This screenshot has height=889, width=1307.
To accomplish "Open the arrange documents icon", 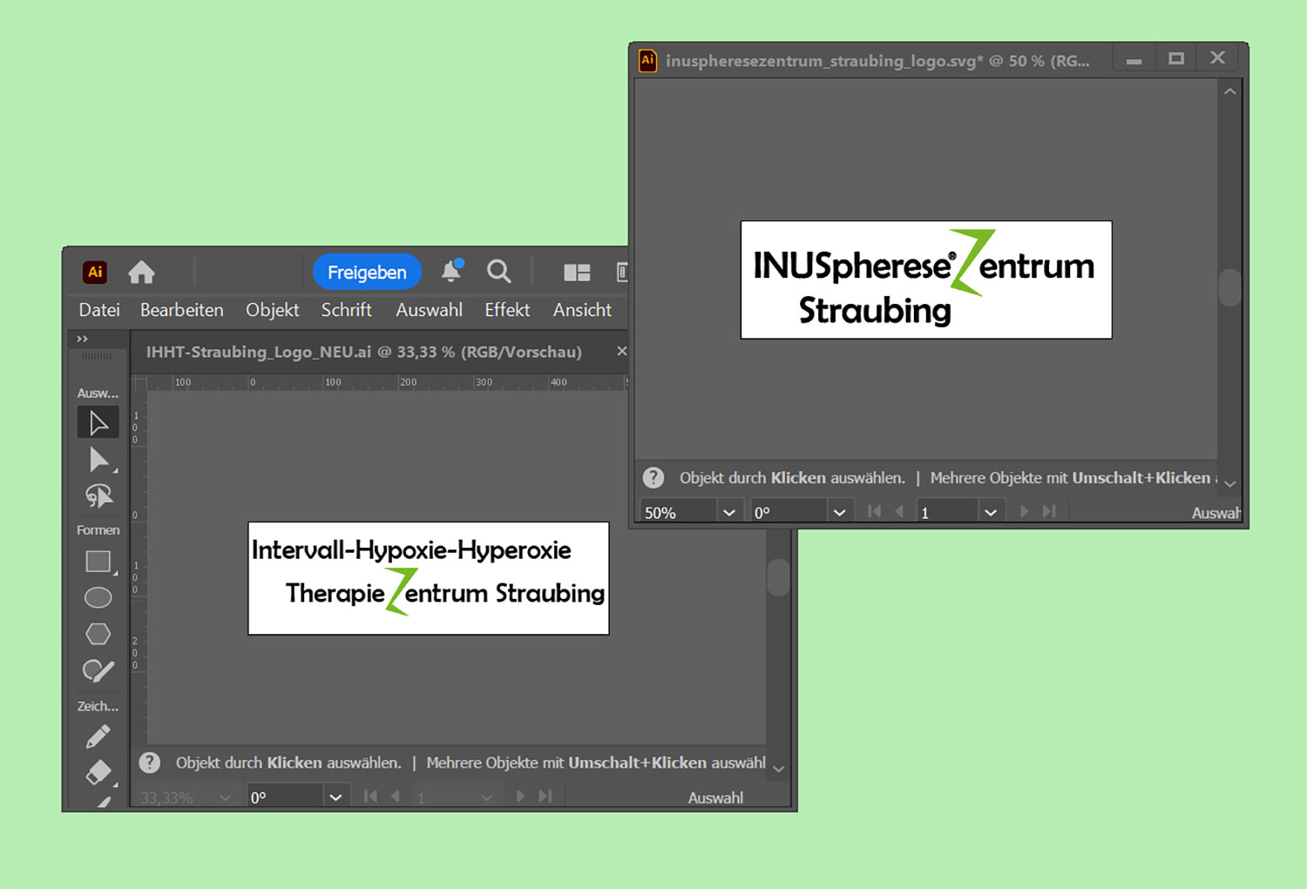I will (577, 273).
